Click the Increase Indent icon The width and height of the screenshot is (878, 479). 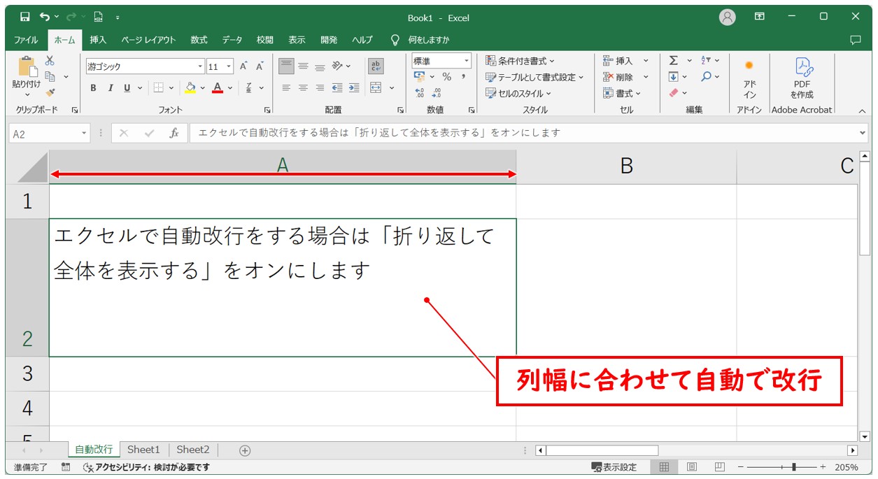coord(354,88)
